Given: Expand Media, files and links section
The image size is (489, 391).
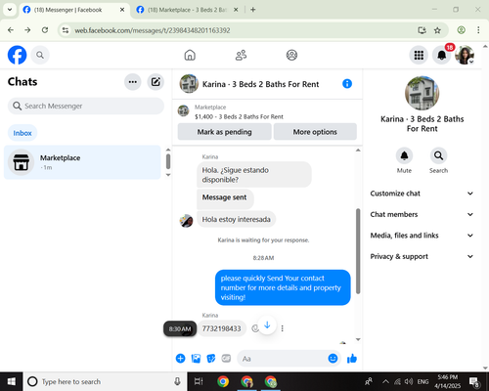Looking at the screenshot, I should click(x=422, y=236).
